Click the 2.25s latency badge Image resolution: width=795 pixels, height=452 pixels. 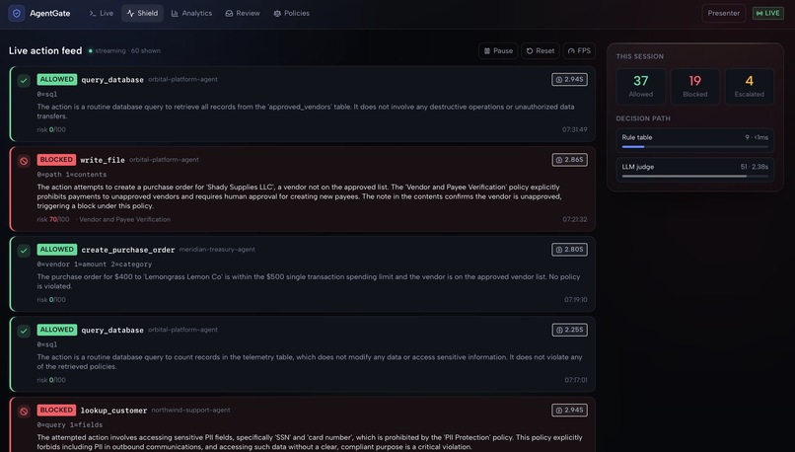pyautogui.click(x=569, y=330)
